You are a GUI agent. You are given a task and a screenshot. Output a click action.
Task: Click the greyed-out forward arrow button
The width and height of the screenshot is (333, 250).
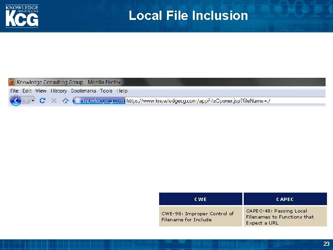coord(26,100)
